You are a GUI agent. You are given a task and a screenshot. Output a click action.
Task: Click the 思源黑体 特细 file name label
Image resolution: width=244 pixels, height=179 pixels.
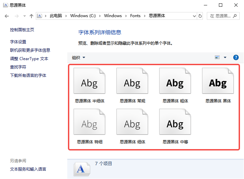90,142
